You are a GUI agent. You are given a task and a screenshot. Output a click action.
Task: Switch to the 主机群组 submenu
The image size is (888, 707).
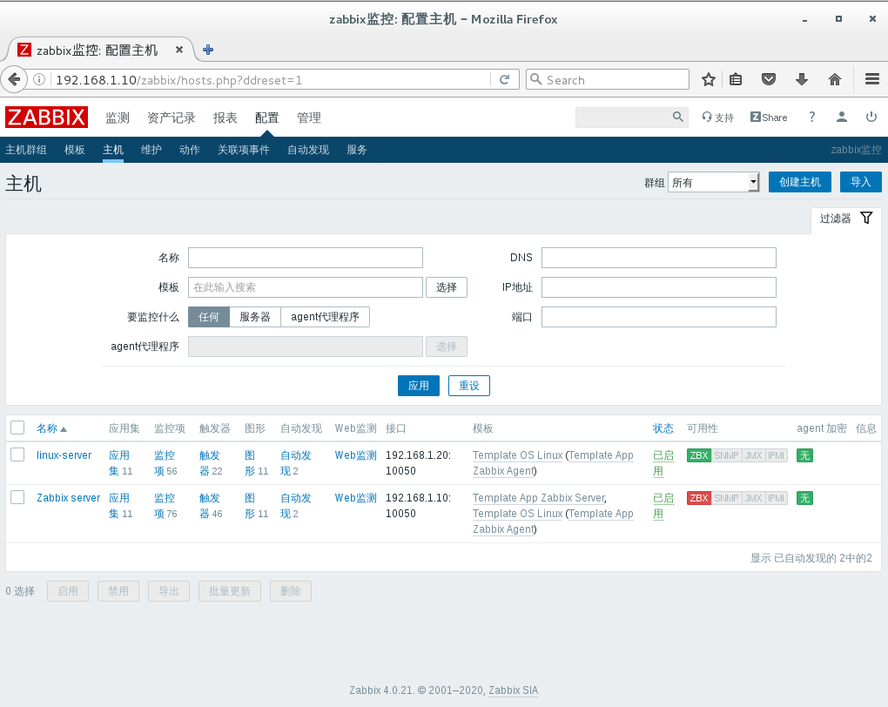click(x=26, y=150)
